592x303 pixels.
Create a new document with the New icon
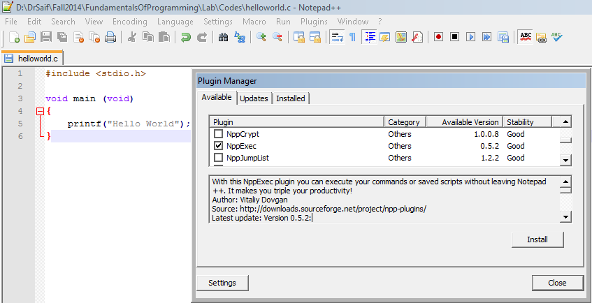[x=14, y=37]
